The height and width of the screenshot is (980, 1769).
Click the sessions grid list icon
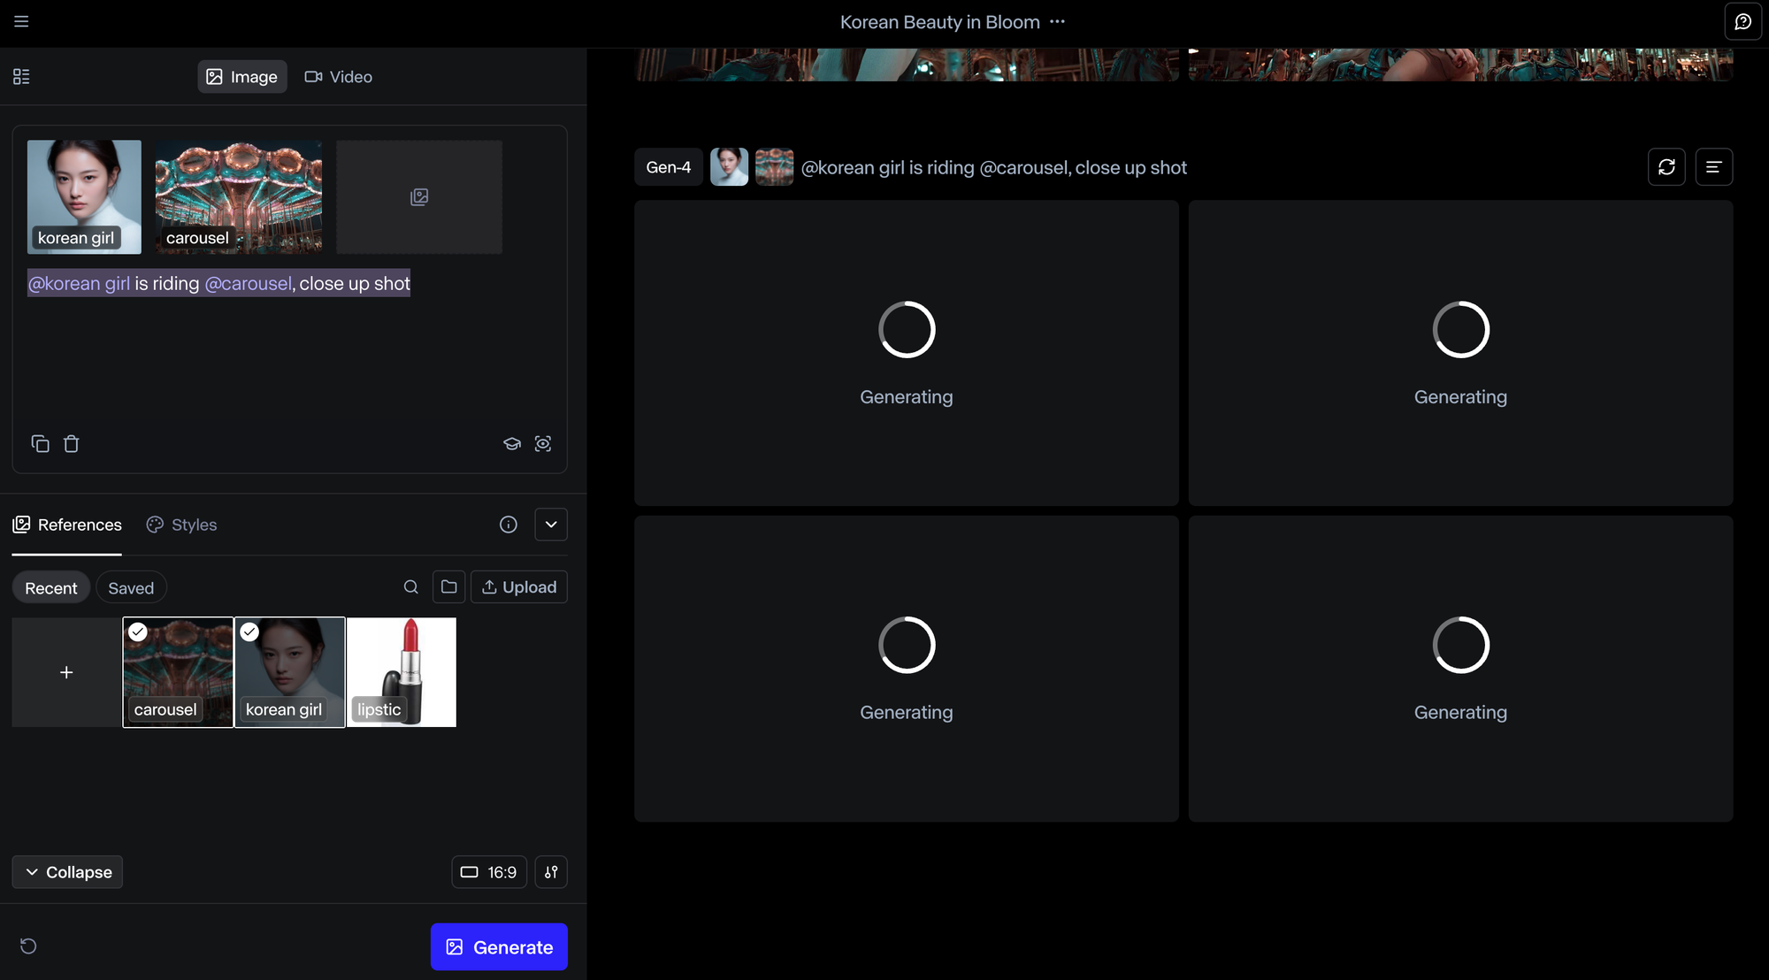[x=21, y=77]
